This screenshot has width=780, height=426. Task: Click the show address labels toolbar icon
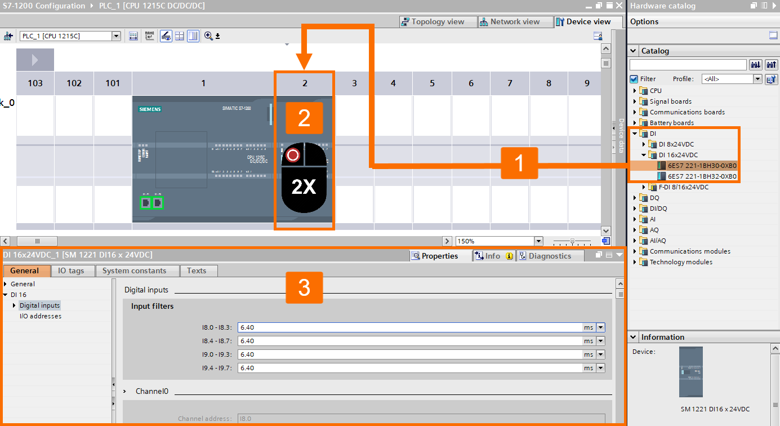point(133,36)
